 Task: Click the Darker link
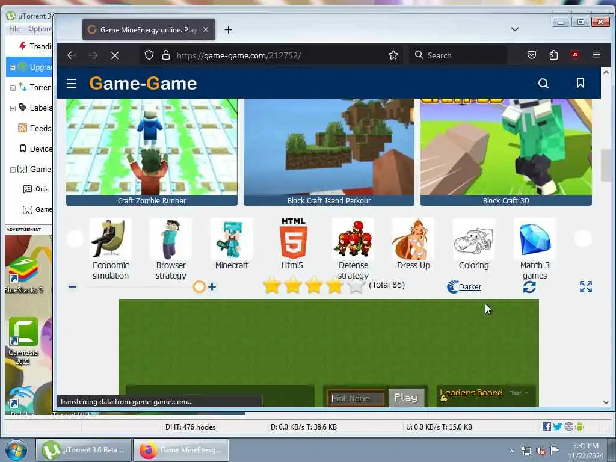470,287
